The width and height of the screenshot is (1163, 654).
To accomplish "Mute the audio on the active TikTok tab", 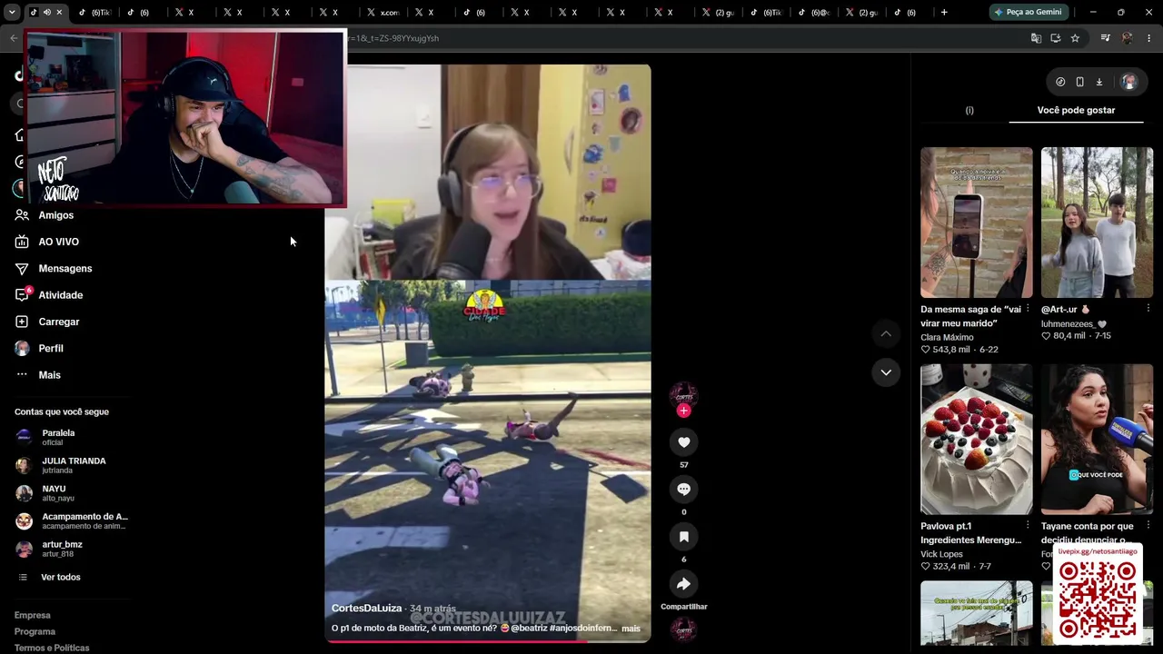I will [46, 12].
